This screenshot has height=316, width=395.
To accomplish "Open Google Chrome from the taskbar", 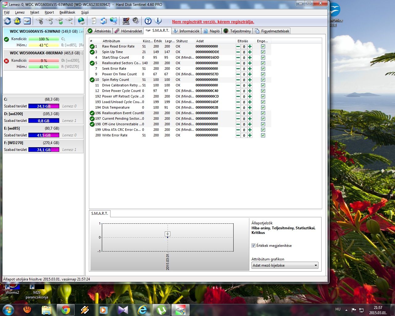I will pyautogui.click(x=65, y=310).
